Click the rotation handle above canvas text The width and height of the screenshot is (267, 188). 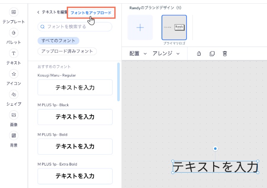[x=215, y=148]
